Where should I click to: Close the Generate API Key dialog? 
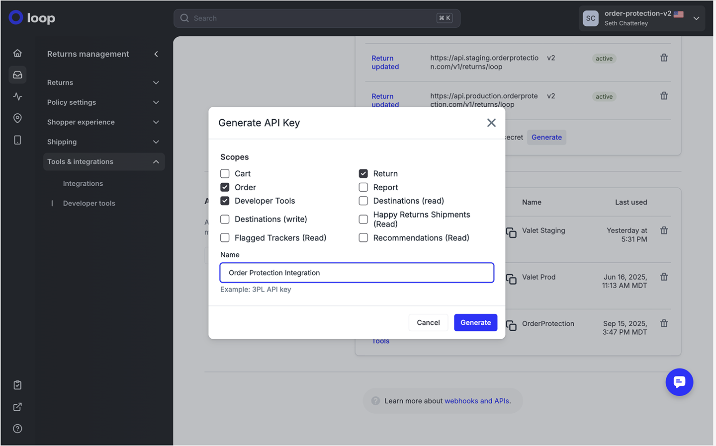pos(491,123)
